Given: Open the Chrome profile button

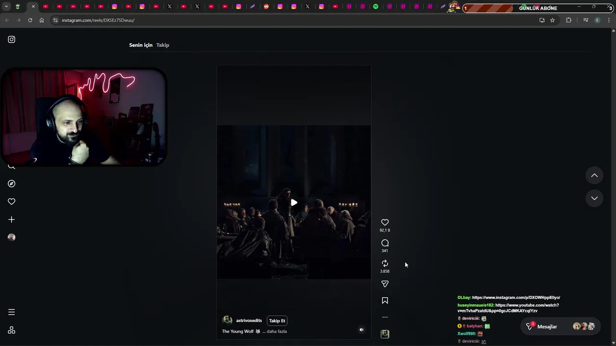Looking at the screenshot, I should (597, 20).
